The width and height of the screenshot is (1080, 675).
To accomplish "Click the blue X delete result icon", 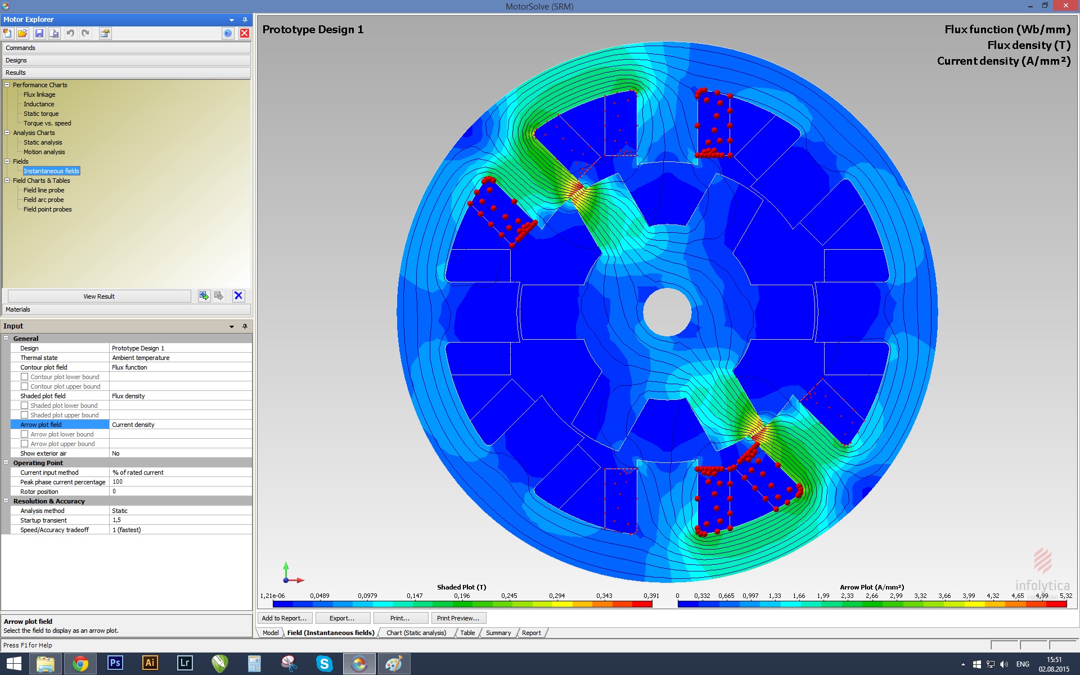I will 238,296.
